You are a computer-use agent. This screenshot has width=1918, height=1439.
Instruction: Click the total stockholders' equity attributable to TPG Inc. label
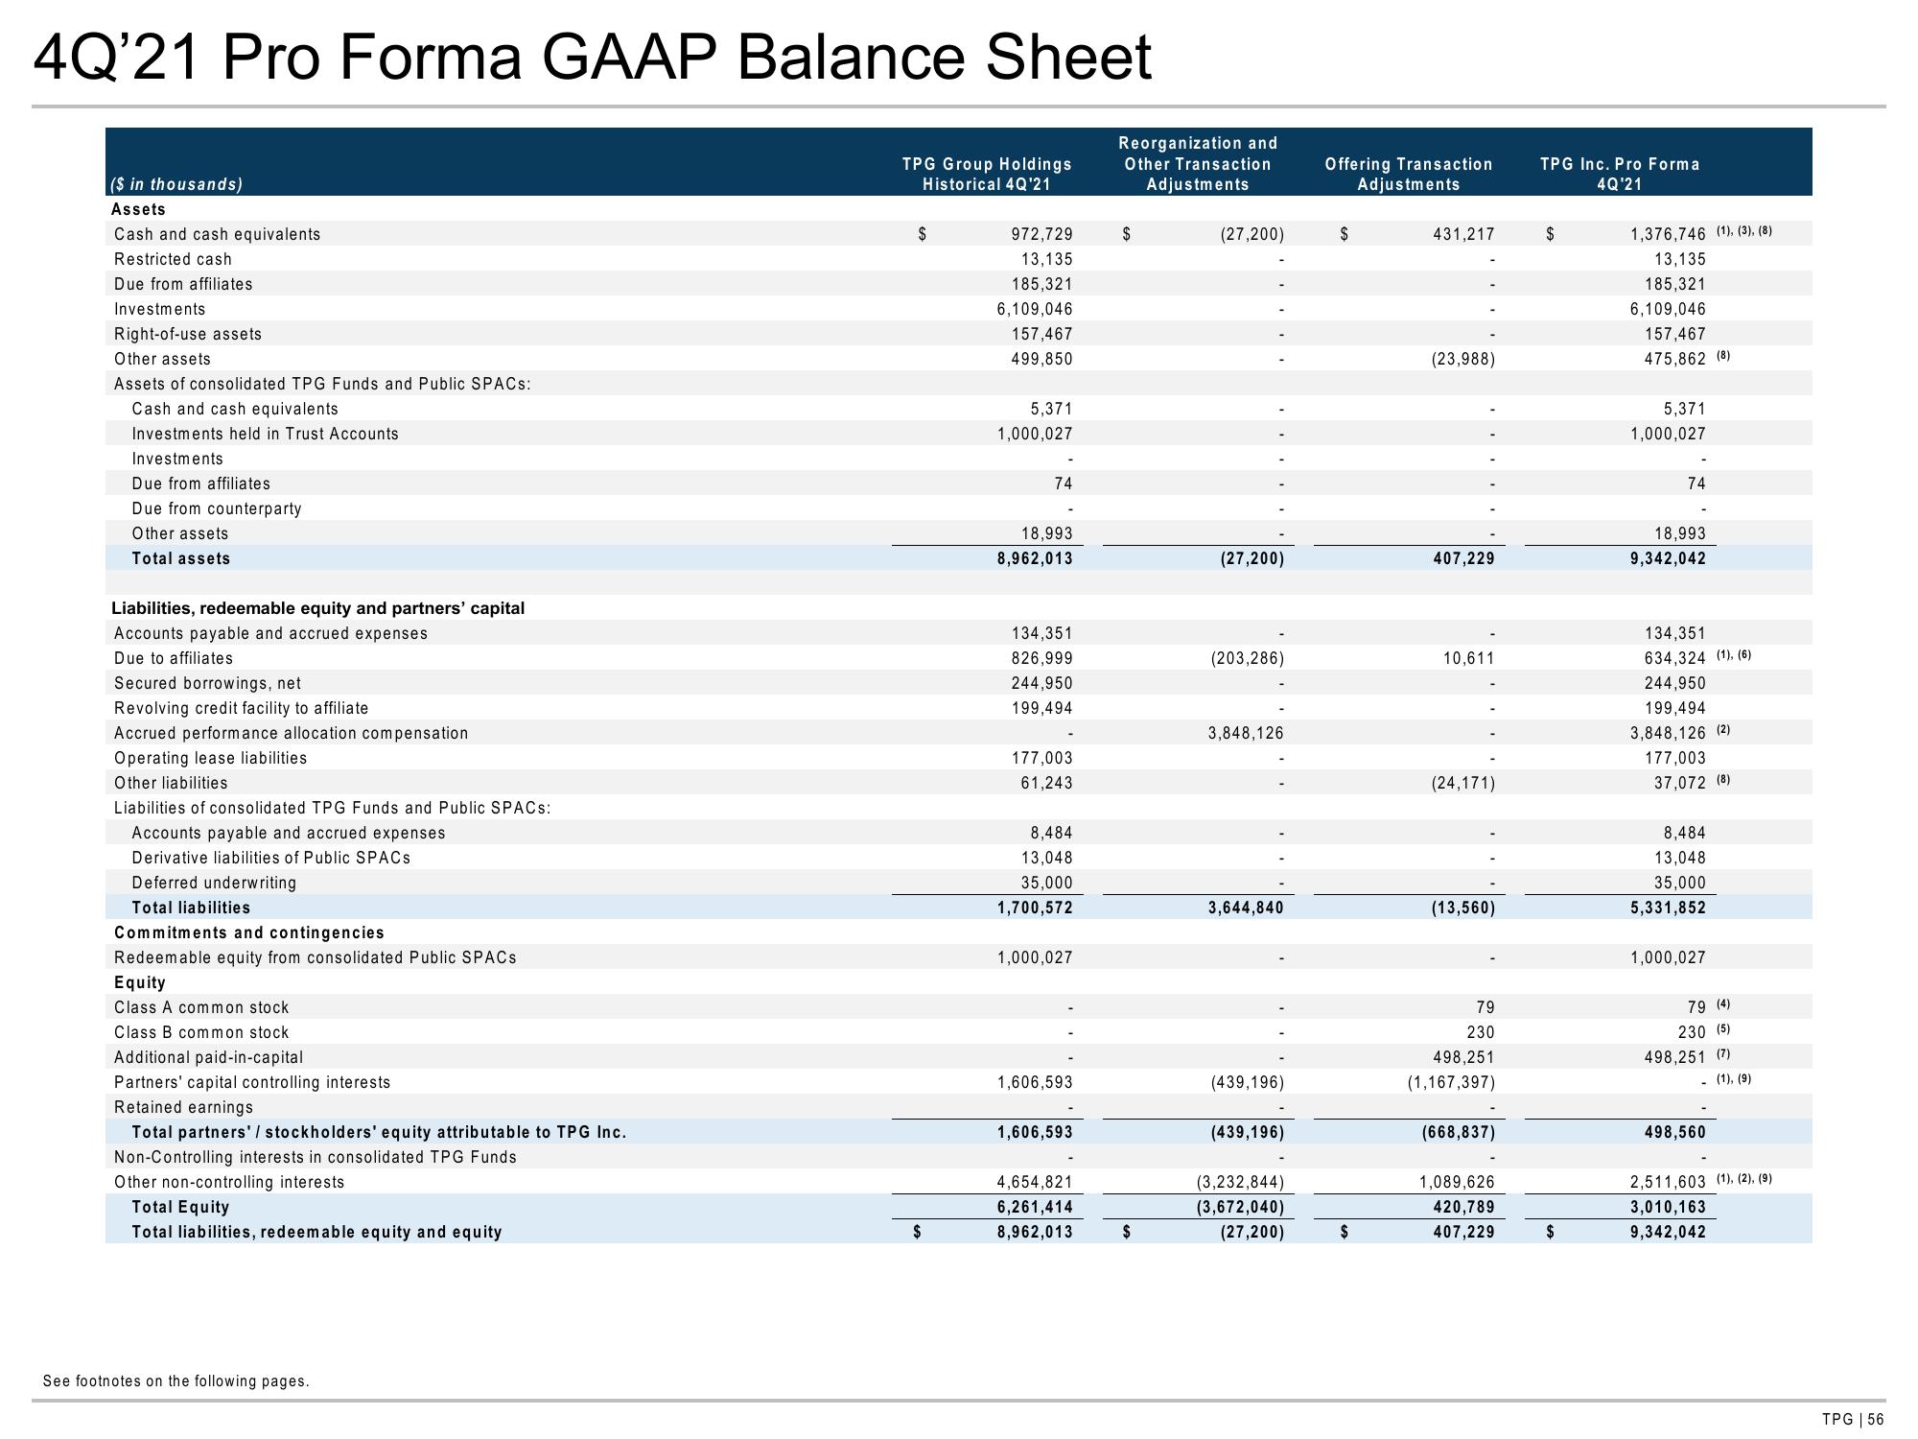click(379, 1132)
